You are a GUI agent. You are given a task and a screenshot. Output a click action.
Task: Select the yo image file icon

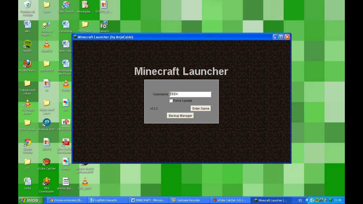click(x=47, y=86)
